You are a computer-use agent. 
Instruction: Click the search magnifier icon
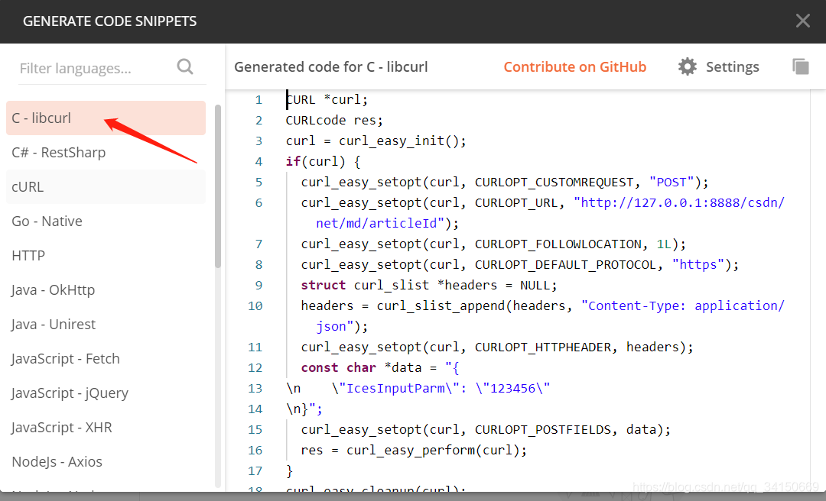point(185,67)
